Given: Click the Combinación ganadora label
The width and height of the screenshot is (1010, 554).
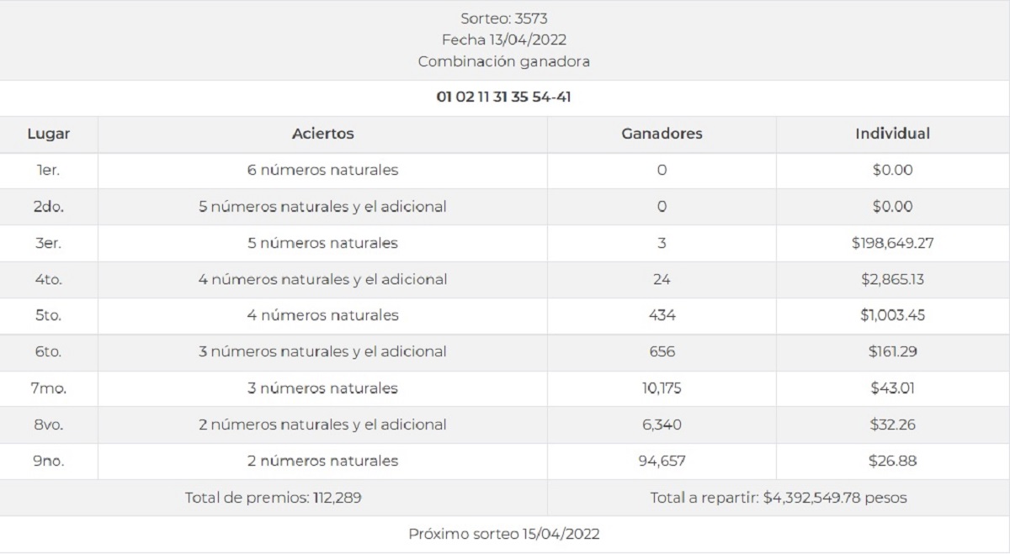Looking at the screenshot, I should (x=504, y=61).
